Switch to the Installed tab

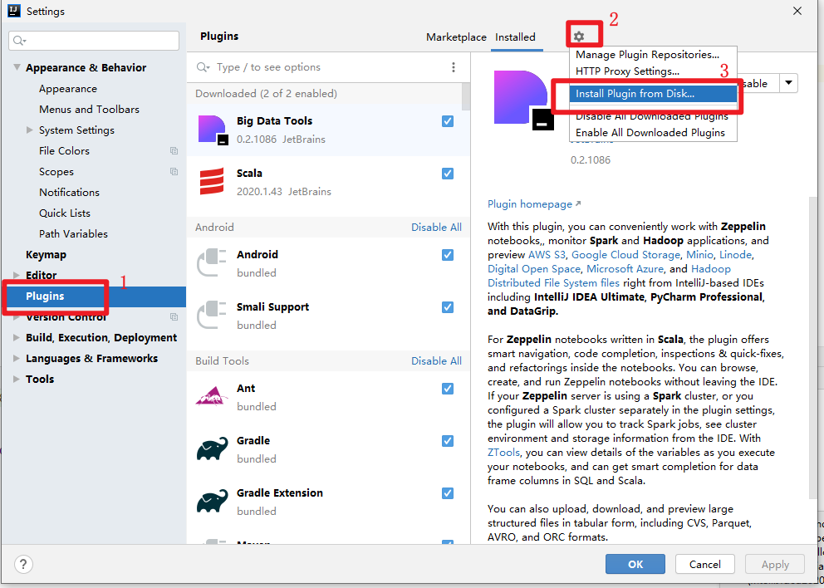coord(515,37)
